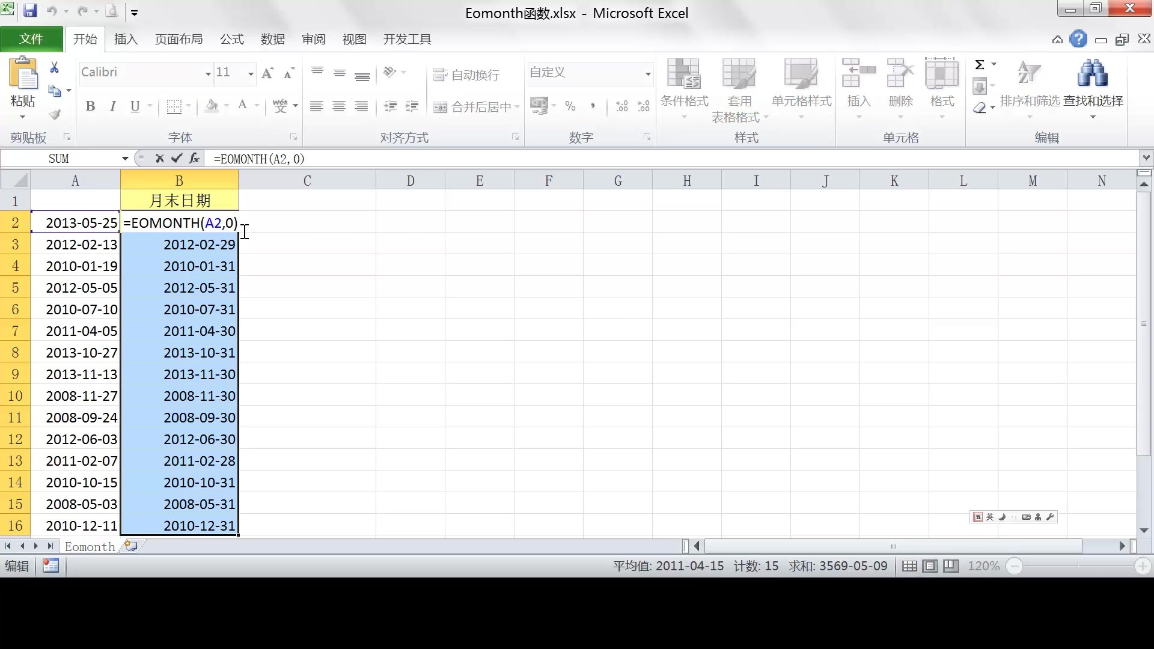Screen dimensions: 1154x649
Task: Click the Cut scissors icon
Action: tap(54, 67)
